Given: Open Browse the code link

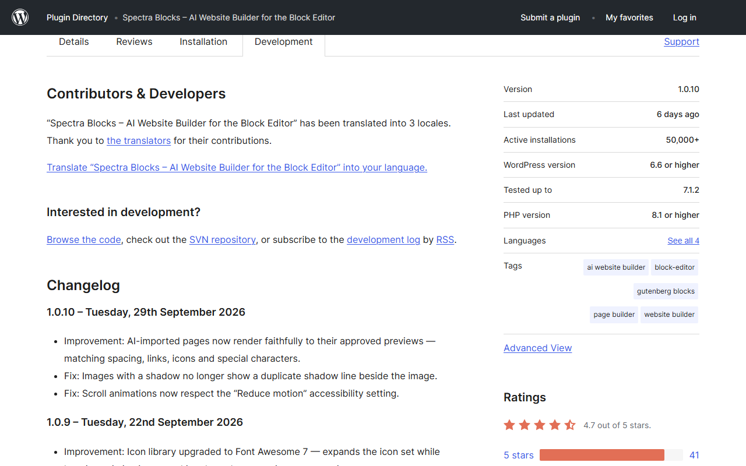Looking at the screenshot, I should [x=84, y=239].
